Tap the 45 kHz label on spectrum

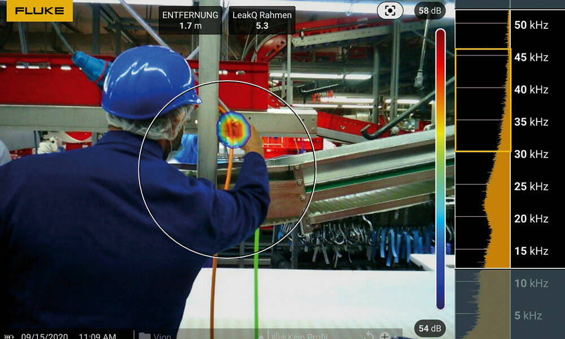(x=531, y=57)
